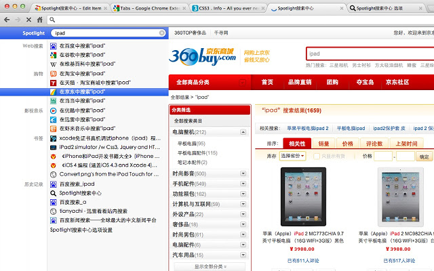Screen dimensions: 434x271
Task: Go back with the browser back arrow
Action: [x=7, y=20]
